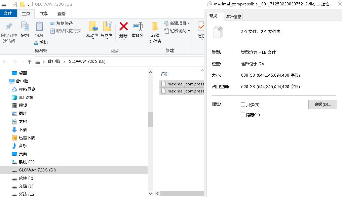Open the 文件 menu tab
The width and height of the screenshot is (342, 197).
[8, 13]
